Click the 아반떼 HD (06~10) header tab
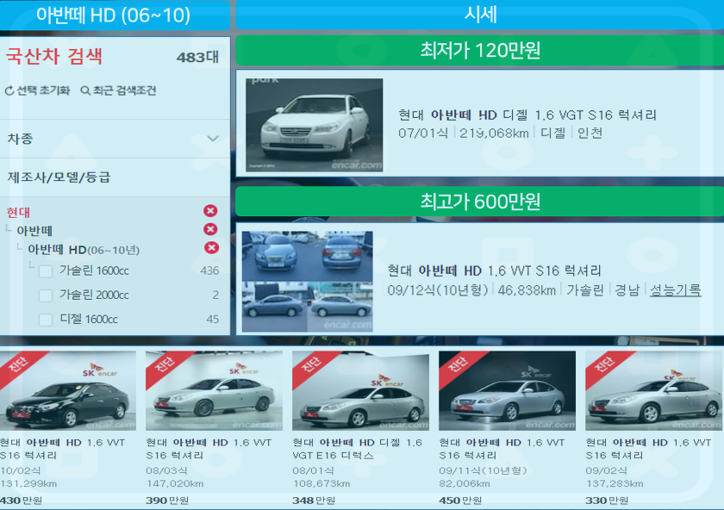 [114, 15]
